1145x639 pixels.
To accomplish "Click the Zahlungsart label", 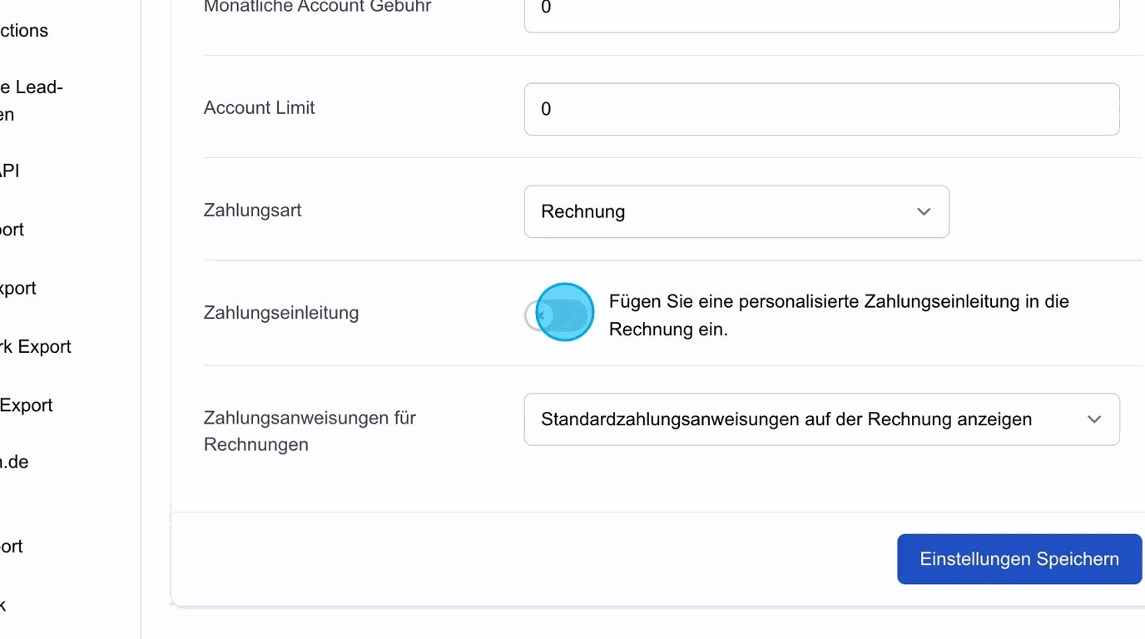I will (x=252, y=211).
